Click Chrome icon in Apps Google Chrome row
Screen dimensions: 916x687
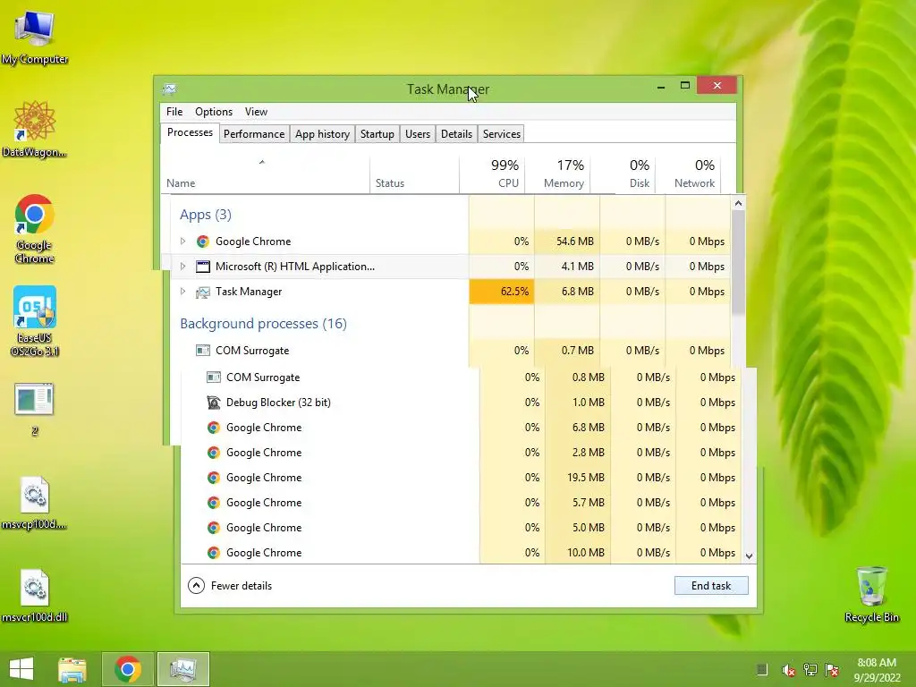(x=203, y=242)
